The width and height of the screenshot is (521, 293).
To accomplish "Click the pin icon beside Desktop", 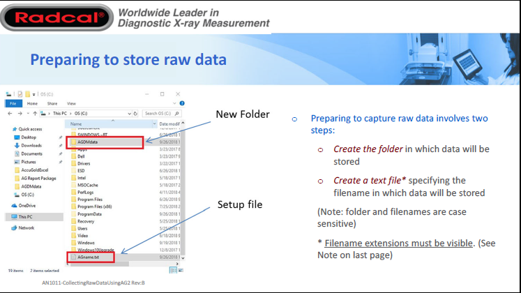I will pyautogui.click(x=61, y=137).
